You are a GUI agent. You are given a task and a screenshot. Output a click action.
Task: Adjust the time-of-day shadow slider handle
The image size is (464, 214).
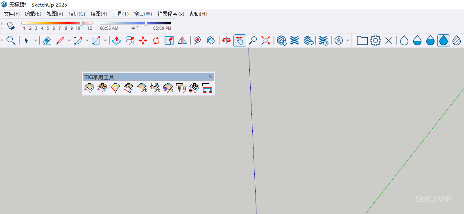146,23
